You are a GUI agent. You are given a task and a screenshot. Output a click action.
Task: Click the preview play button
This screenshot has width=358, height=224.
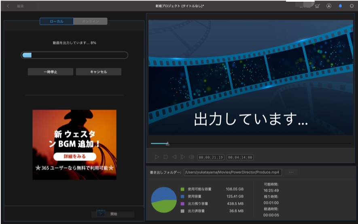pyautogui.click(x=157, y=157)
